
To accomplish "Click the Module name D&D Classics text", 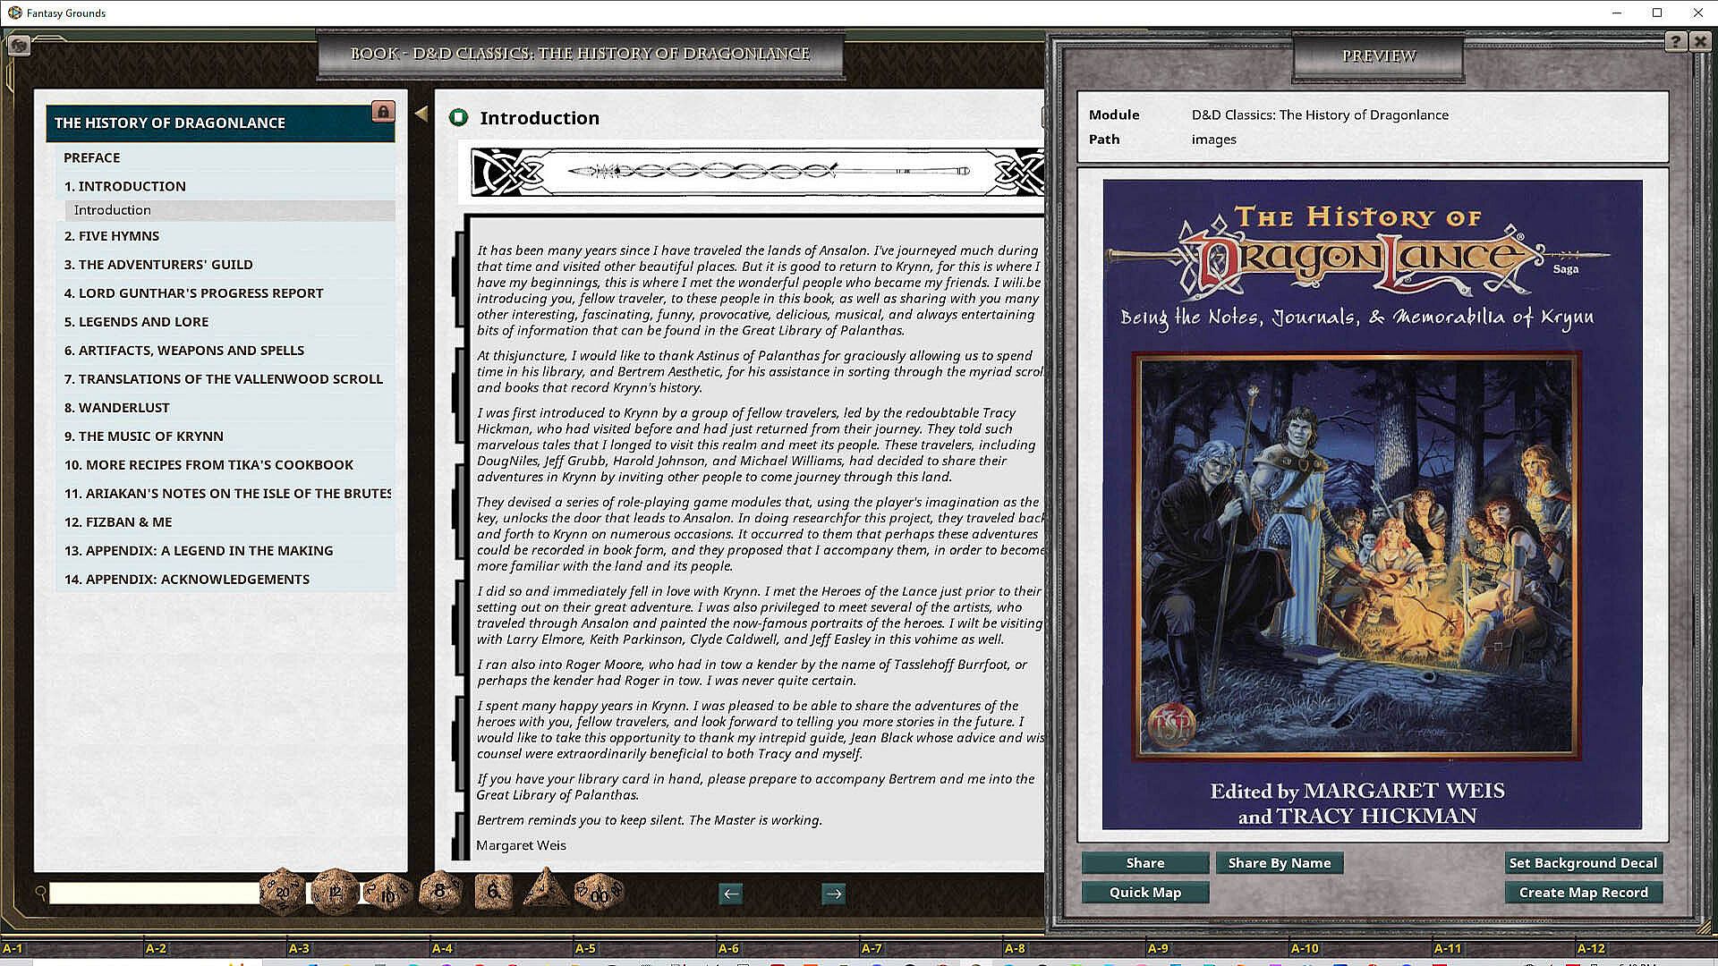I will pyautogui.click(x=1320, y=115).
